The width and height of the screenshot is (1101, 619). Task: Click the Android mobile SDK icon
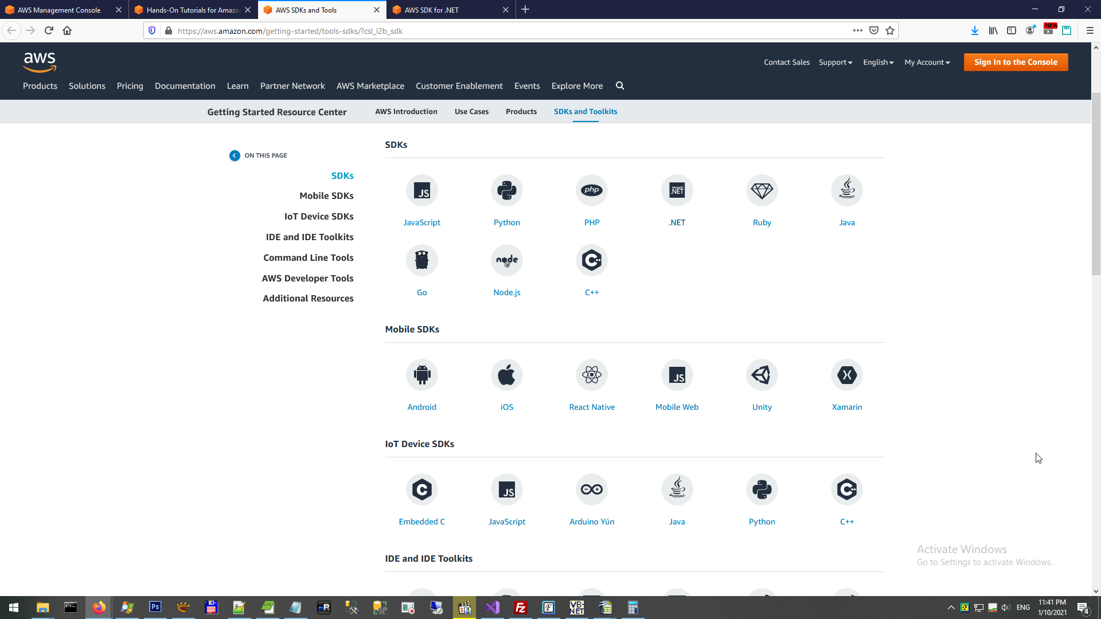point(421,375)
